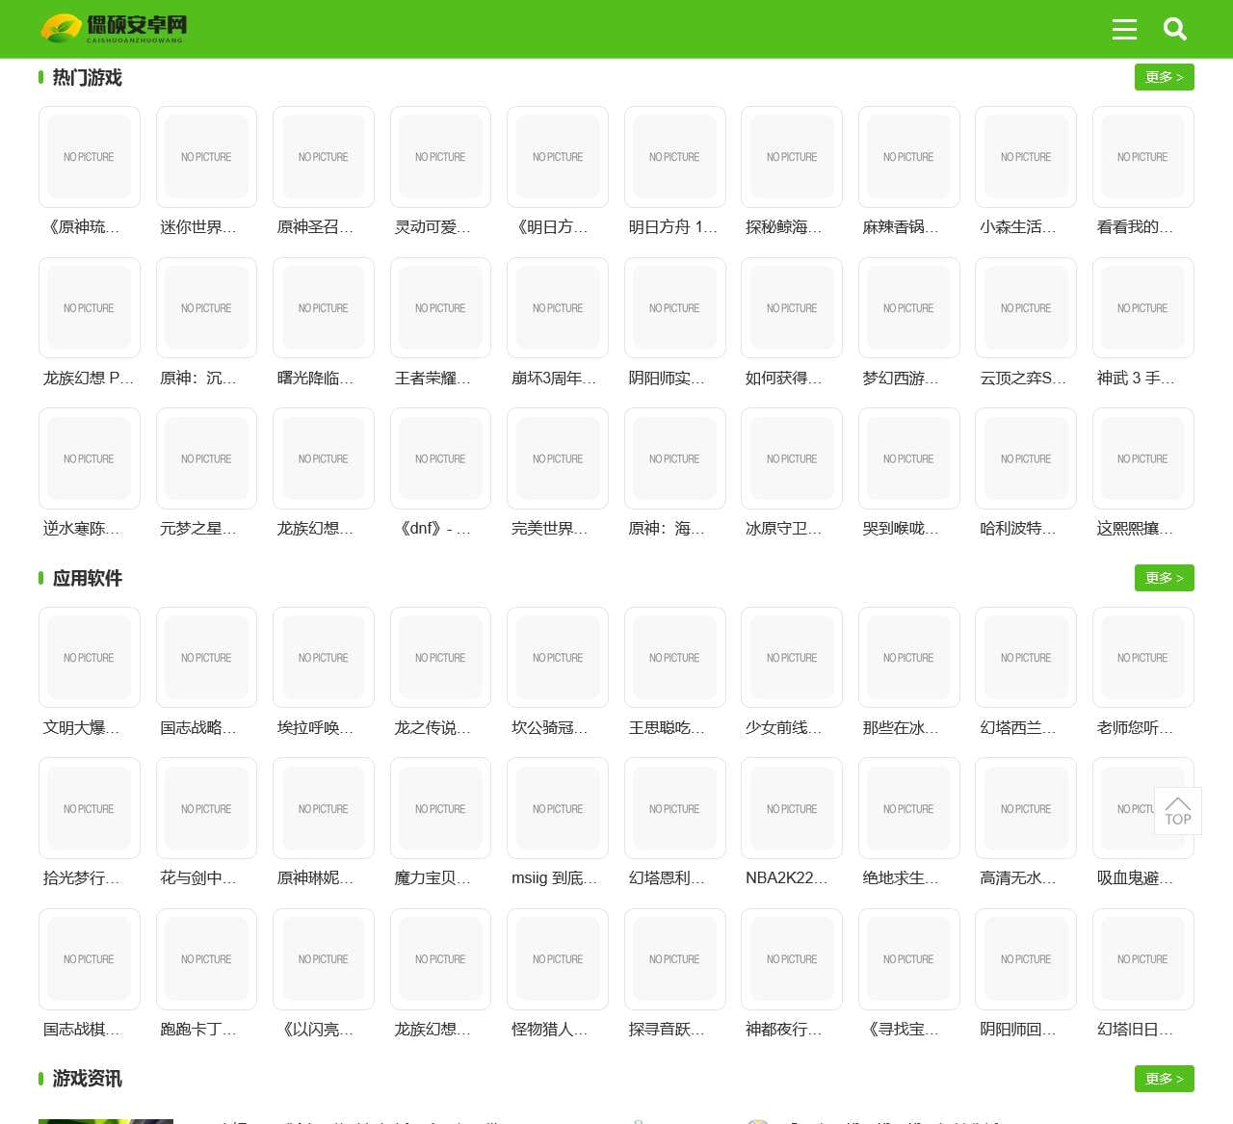Open the 原神琳妮… thumbnail
Screen dimensions: 1233x1124
tap(324, 809)
